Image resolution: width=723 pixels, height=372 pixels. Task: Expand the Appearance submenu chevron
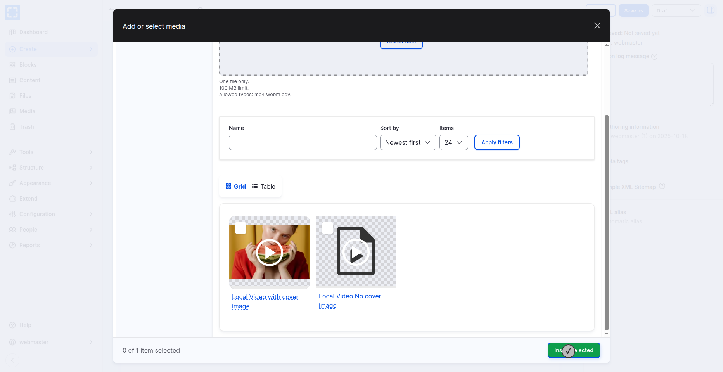point(91,183)
